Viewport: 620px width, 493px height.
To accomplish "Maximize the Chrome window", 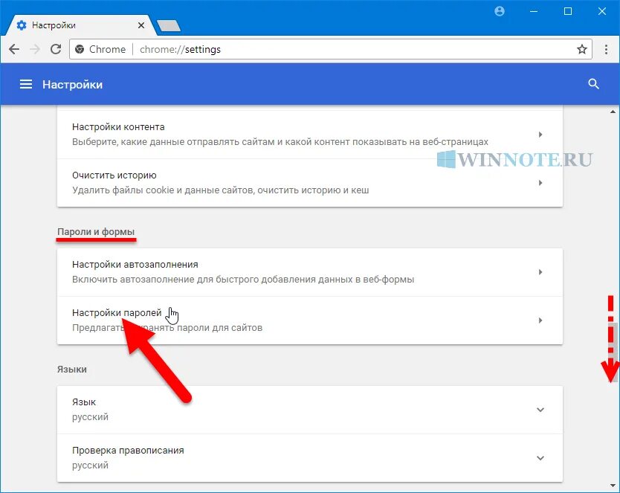I will click(x=568, y=11).
